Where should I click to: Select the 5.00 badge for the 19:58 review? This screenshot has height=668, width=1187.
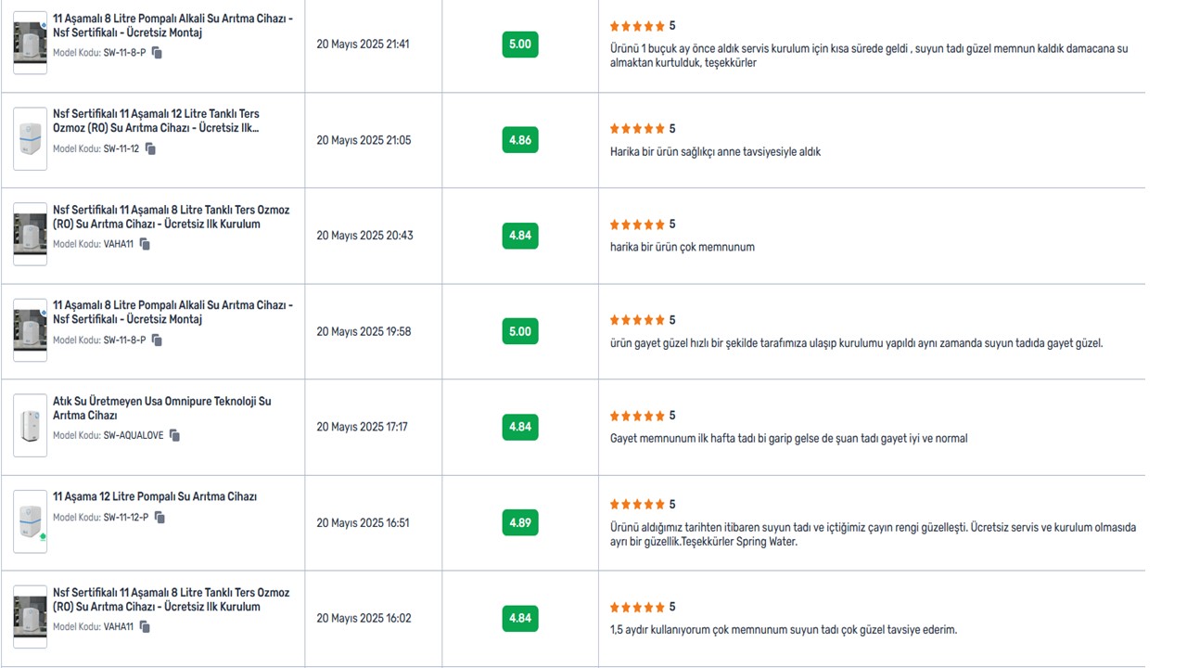(520, 331)
